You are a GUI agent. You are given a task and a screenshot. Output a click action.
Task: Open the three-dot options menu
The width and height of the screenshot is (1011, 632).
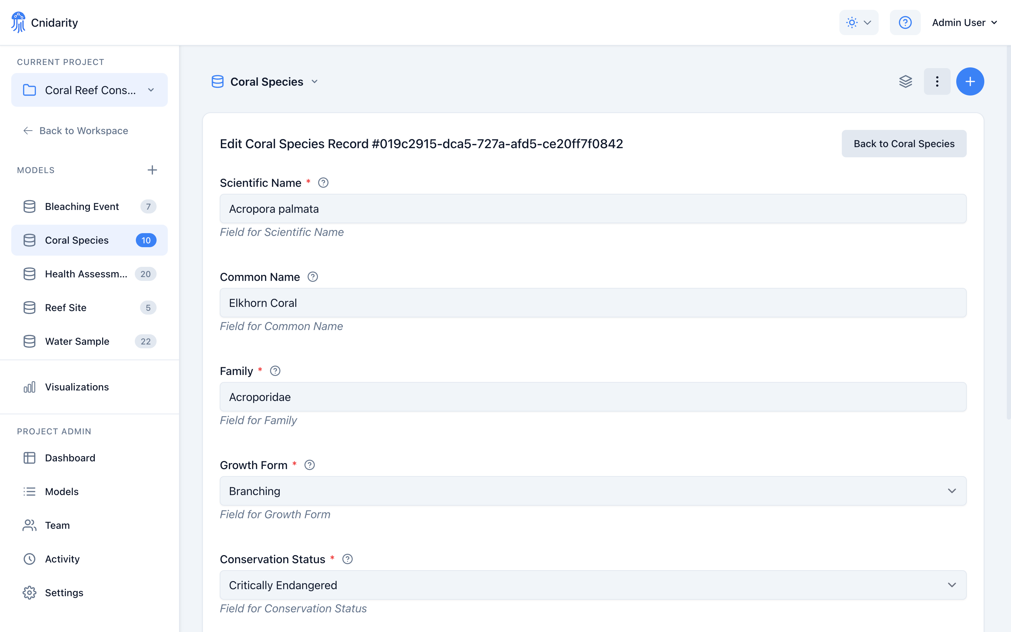(937, 81)
